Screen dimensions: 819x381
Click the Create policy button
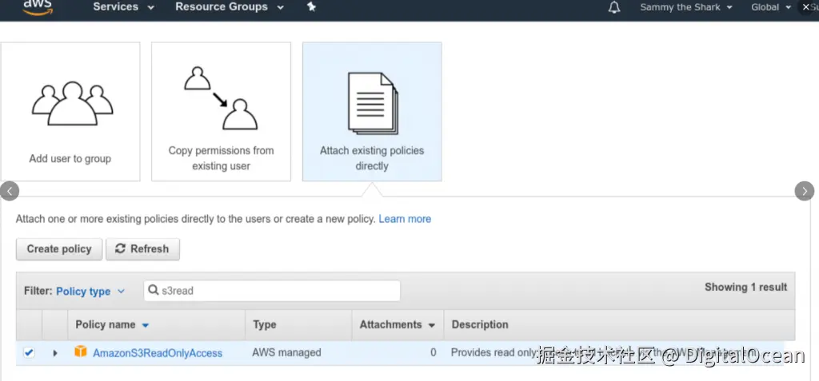(x=59, y=249)
